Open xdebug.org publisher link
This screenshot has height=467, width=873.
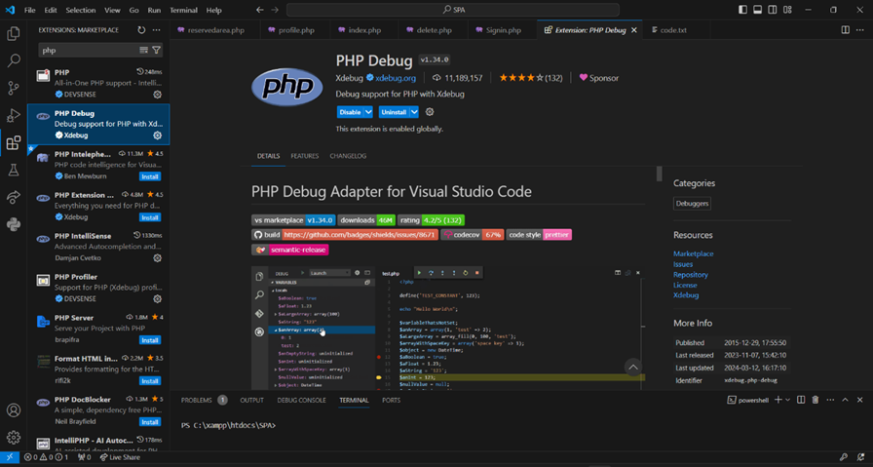pos(396,78)
